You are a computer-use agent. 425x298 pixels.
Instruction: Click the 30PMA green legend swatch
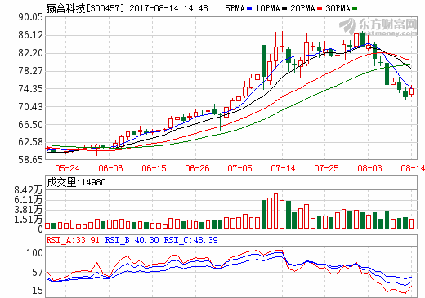(355, 9)
